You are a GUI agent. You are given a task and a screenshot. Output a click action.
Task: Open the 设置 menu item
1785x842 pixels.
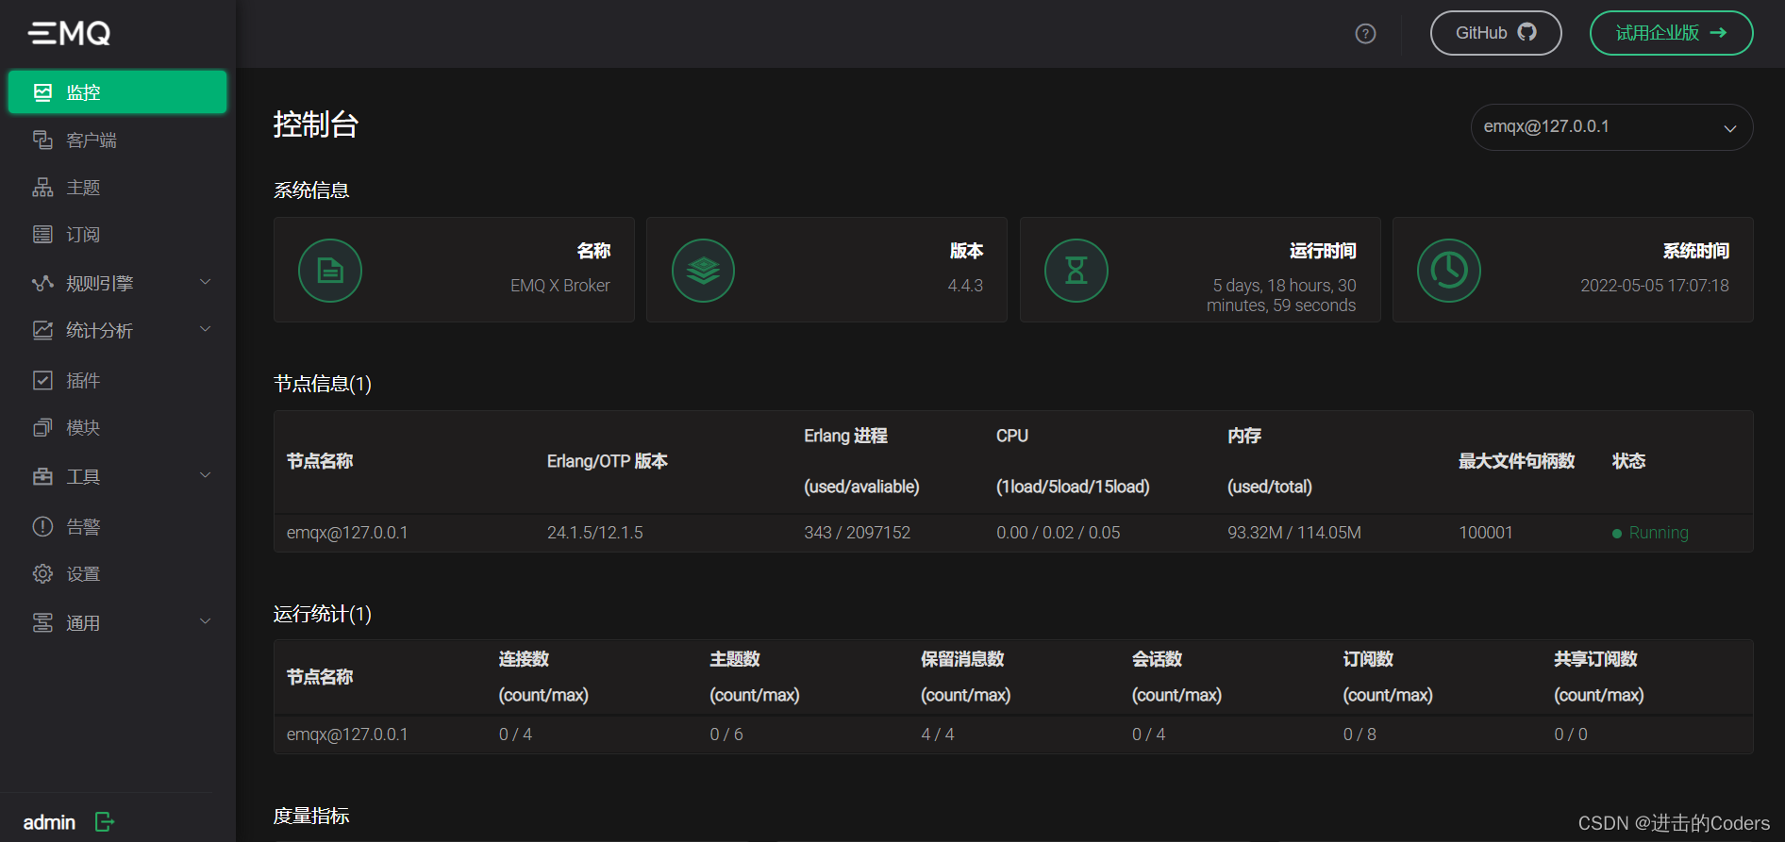[117, 574]
